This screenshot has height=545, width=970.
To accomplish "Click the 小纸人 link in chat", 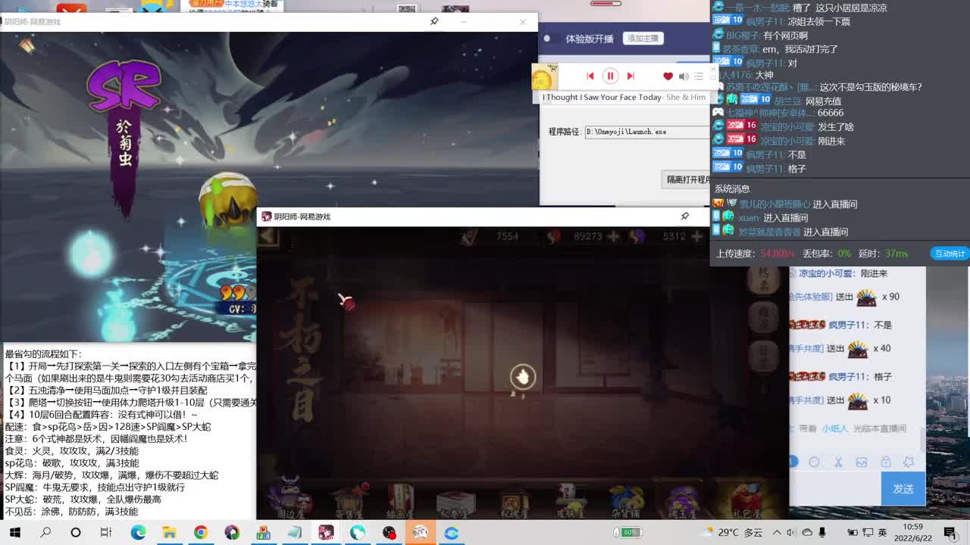I will coord(834,428).
